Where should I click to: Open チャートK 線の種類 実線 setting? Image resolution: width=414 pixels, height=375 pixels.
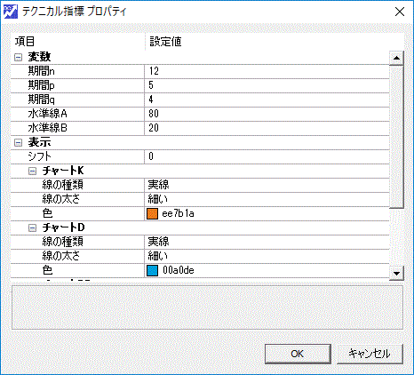click(267, 185)
